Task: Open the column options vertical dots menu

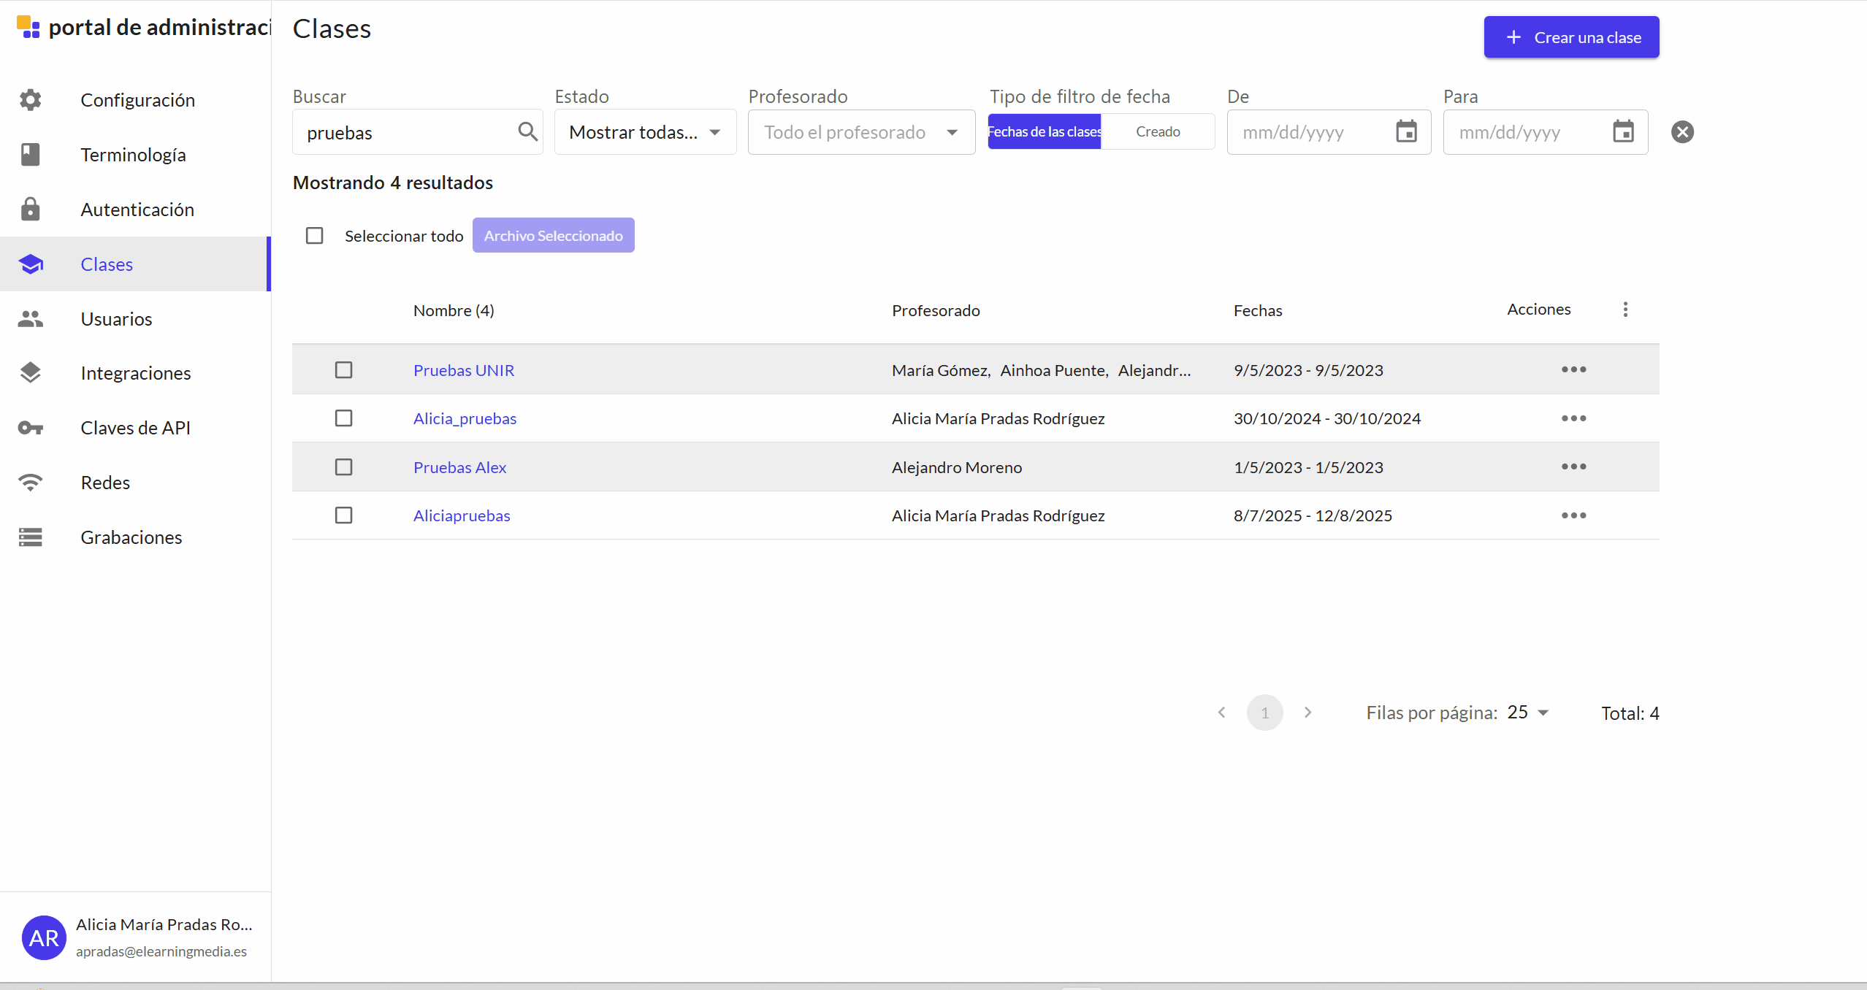Action: (x=1625, y=310)
